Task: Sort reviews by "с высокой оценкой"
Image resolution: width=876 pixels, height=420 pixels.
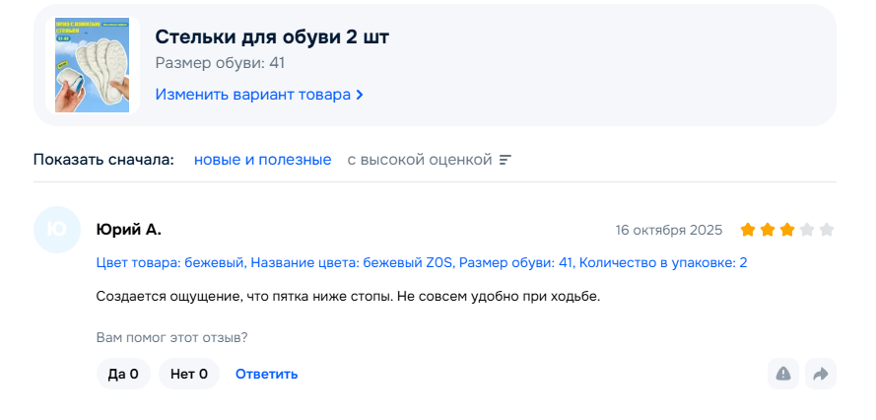Action: coord(419,160)
